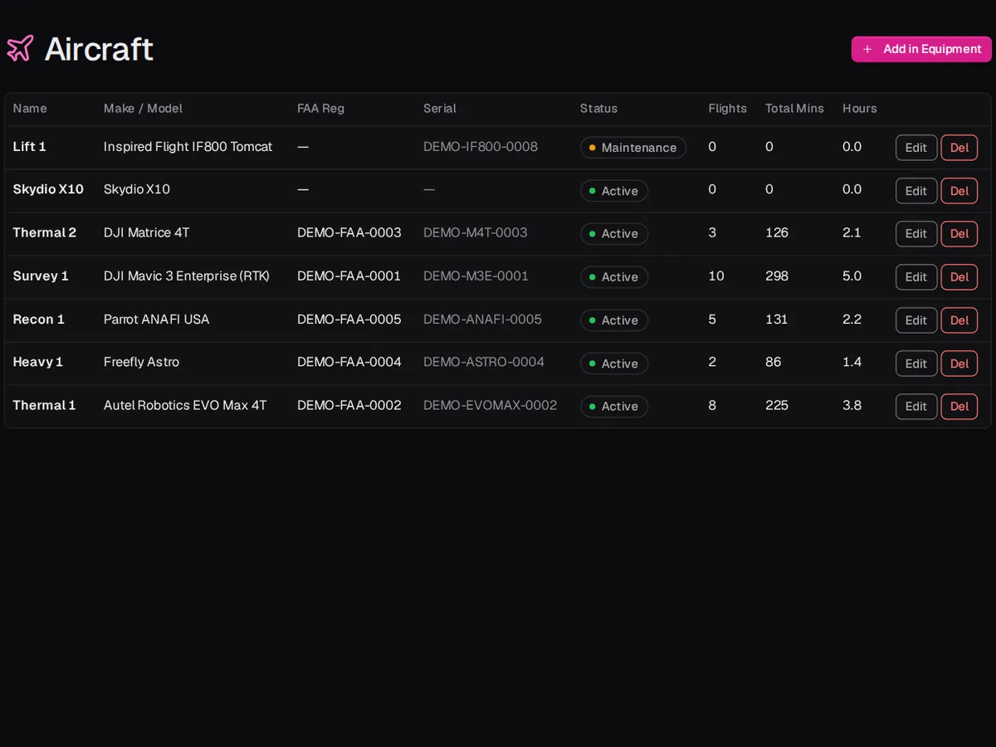The width and height of the screenshot is (996, 747).
Task: Edit the Thermal 2 aircraft
Action: click(x=916, y=234)
